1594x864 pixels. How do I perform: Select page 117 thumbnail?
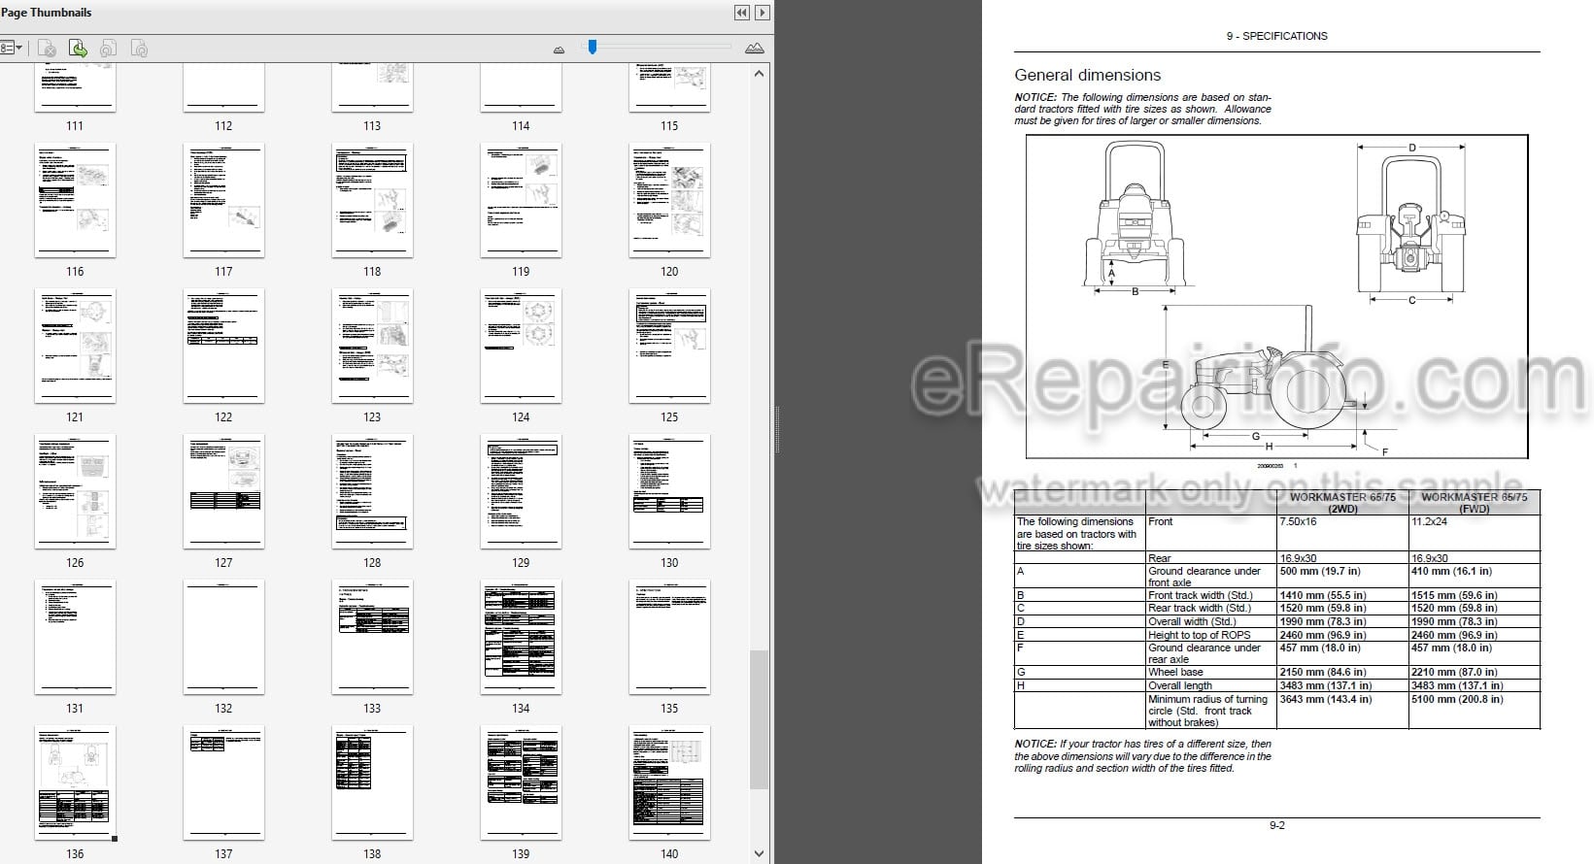pos(223,200)
